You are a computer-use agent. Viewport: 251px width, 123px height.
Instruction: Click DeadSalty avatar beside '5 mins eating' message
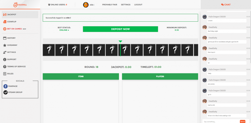[x=205, y=112]
